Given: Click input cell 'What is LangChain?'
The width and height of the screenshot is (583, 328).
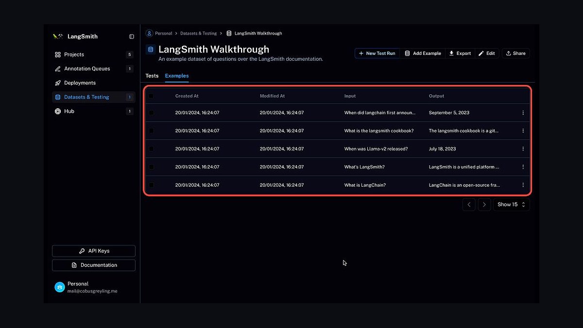Looking at the screenshot, I should click(365, 185).
